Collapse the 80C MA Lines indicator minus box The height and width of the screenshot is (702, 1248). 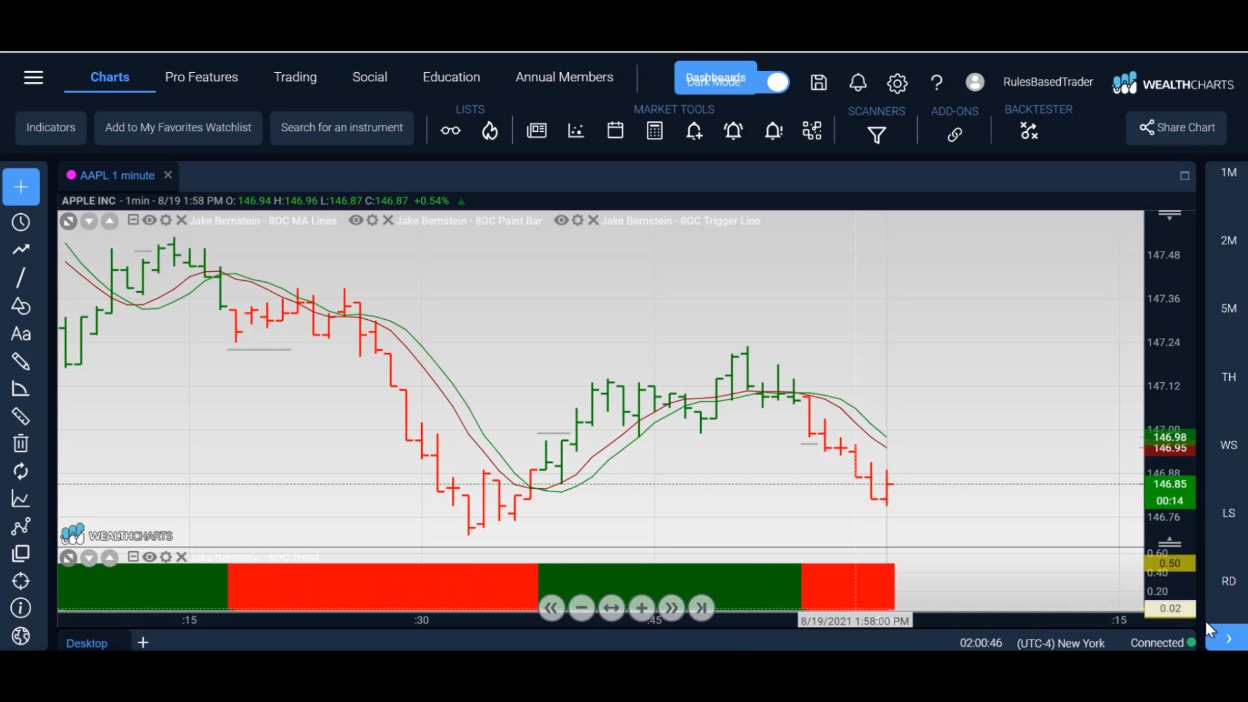tap(133, 220)
